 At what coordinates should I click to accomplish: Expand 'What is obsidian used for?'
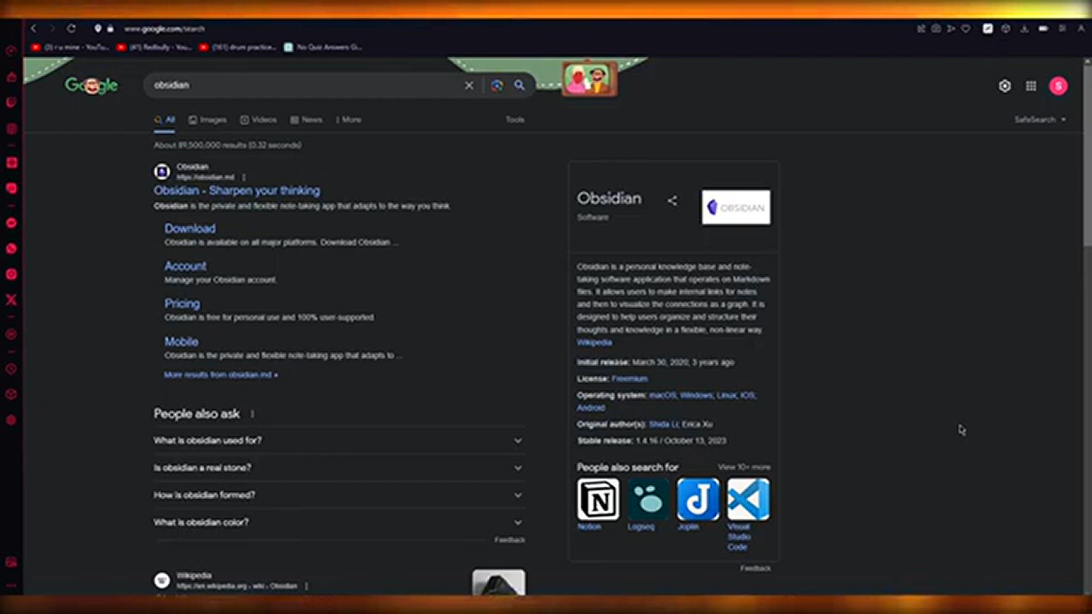pyautogui.click(x=340, y=441)
